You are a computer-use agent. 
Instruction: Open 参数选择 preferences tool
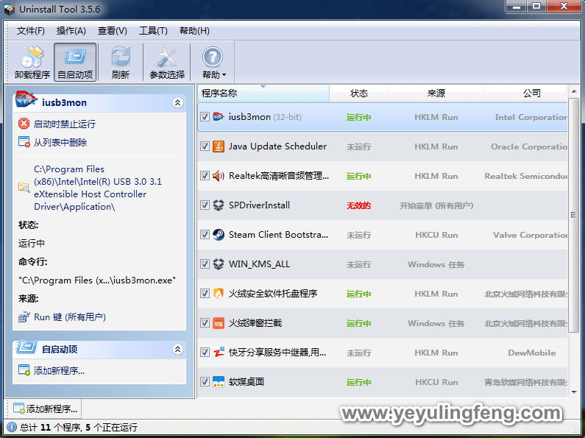[167, 62]
